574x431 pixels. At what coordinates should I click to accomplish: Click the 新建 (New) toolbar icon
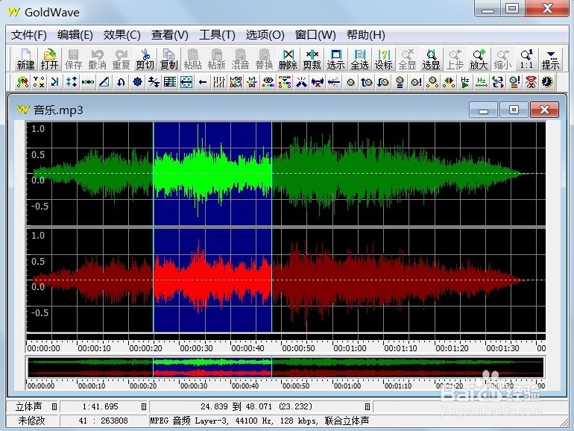click(x=25, y=60)
